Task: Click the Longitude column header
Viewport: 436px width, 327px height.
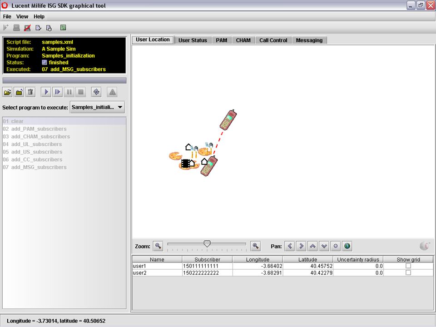Action: [x=258, y=259]
